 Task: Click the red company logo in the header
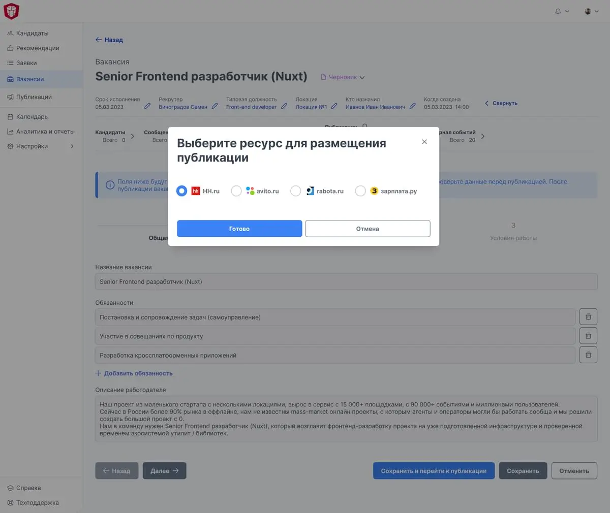[11, 11]
